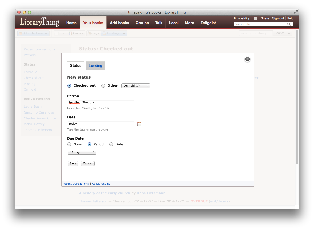Click into the Date field showing Today
The image size is (314, 230).
pyautogui.click(x=101, y=123)
